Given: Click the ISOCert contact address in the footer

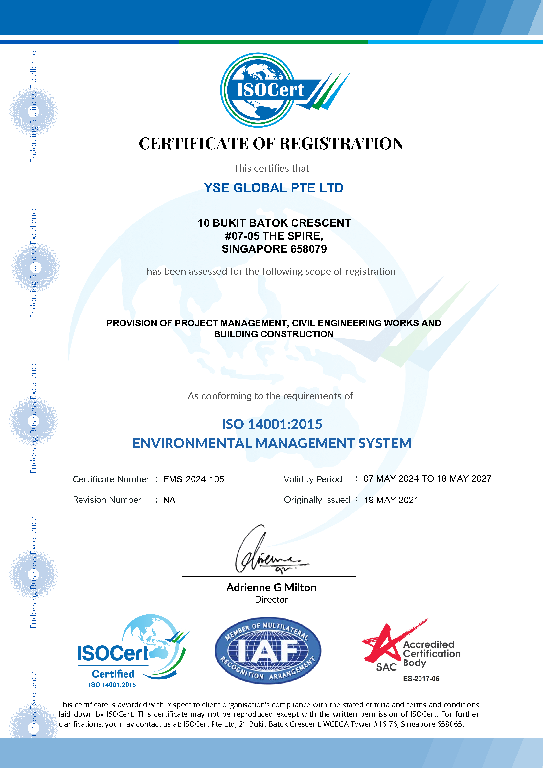Looking at the screenshot, I should (323, 724).
